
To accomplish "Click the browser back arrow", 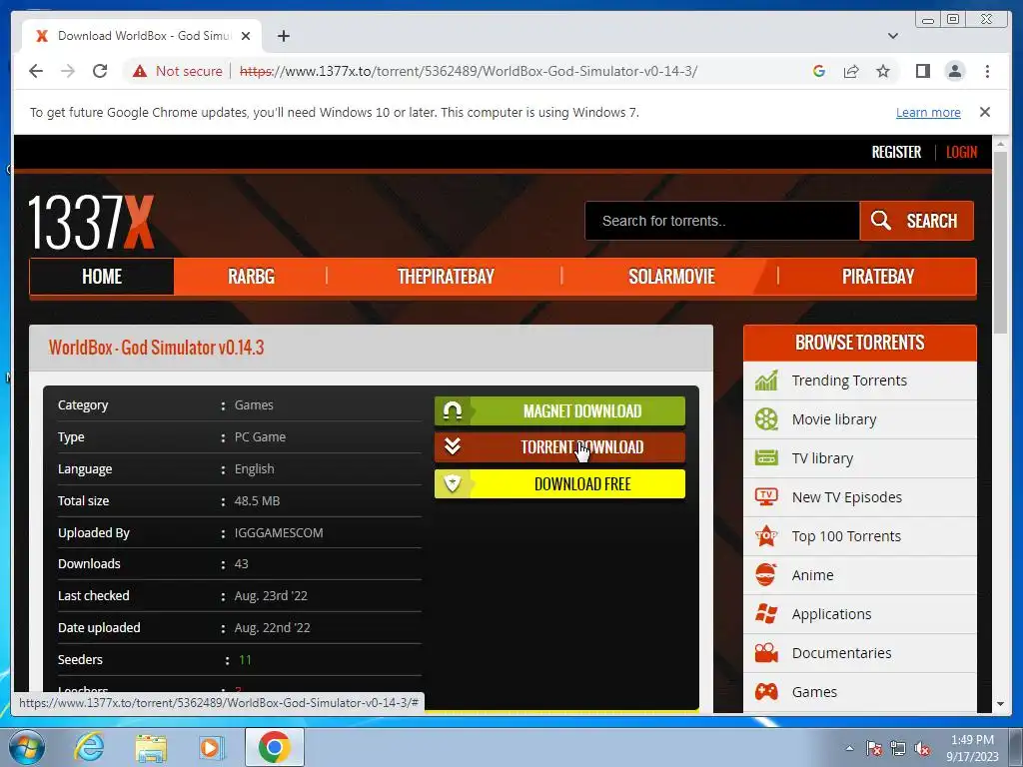I will click(36, 71).
